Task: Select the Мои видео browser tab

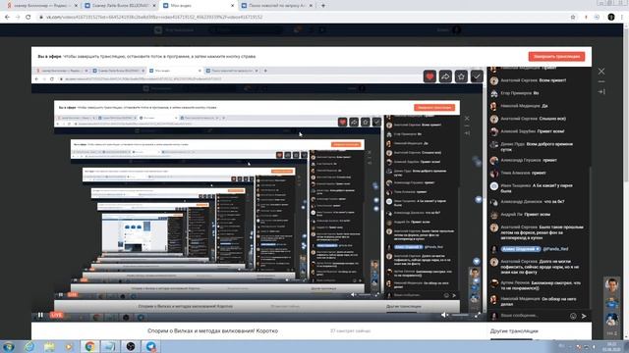Action: [198, 6]
